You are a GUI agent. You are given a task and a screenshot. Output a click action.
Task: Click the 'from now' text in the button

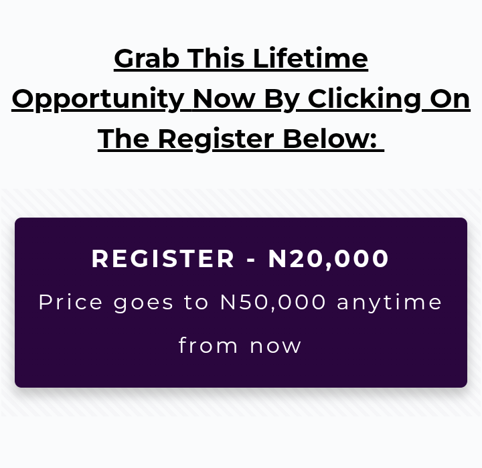pyautogui.click(x=241, y=345)
